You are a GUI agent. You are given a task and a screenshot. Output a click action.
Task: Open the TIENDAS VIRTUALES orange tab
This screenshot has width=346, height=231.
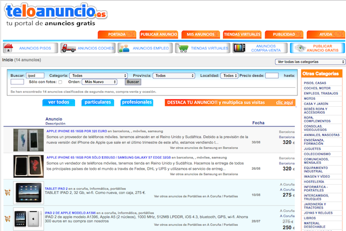[242, 35]
